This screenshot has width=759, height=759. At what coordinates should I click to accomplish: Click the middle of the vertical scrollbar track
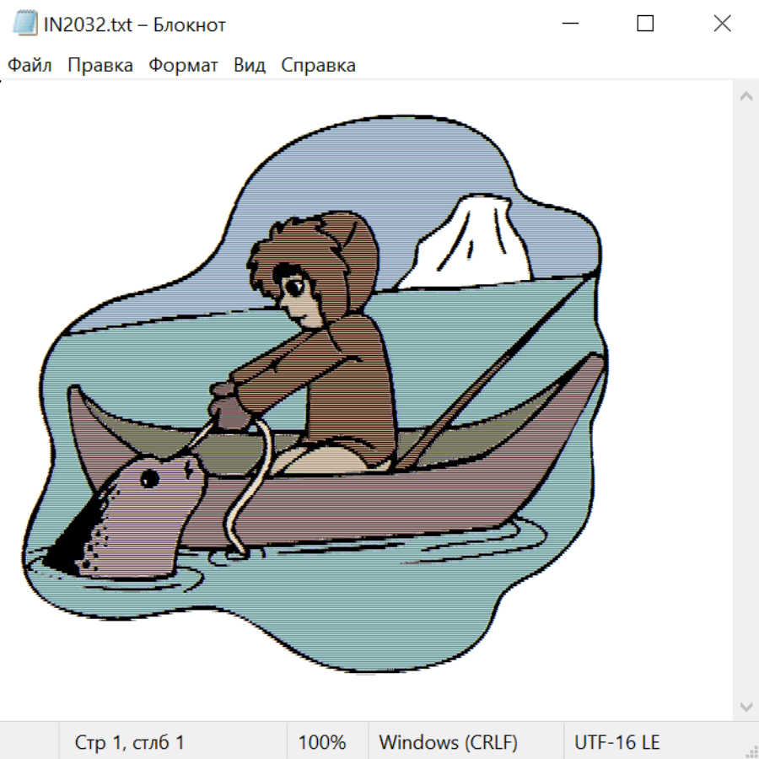tap(746, 401)
